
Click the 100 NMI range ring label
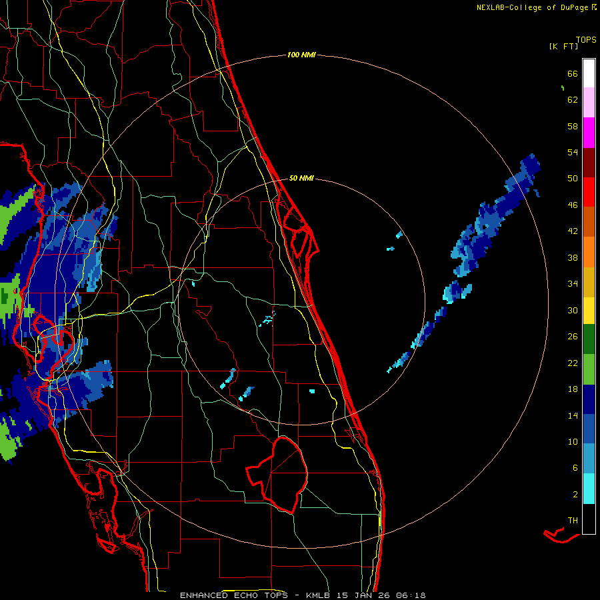[301, 55]
